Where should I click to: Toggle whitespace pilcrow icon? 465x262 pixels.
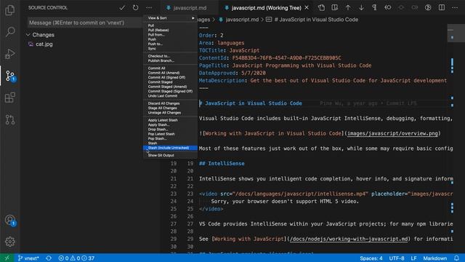point(375,8)
